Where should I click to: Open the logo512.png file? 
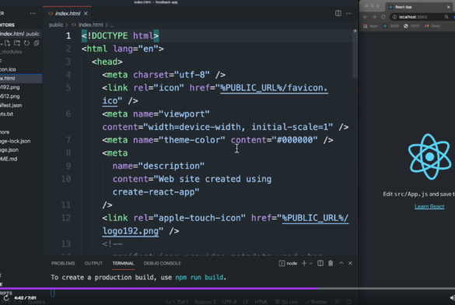[10, 96]
